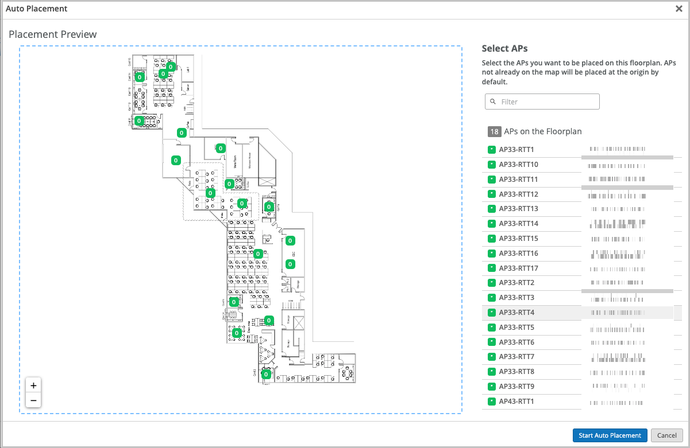Click the topmost AP marker on floorplan
This screenshot has height=448, width=690.
tap(170, 67)
